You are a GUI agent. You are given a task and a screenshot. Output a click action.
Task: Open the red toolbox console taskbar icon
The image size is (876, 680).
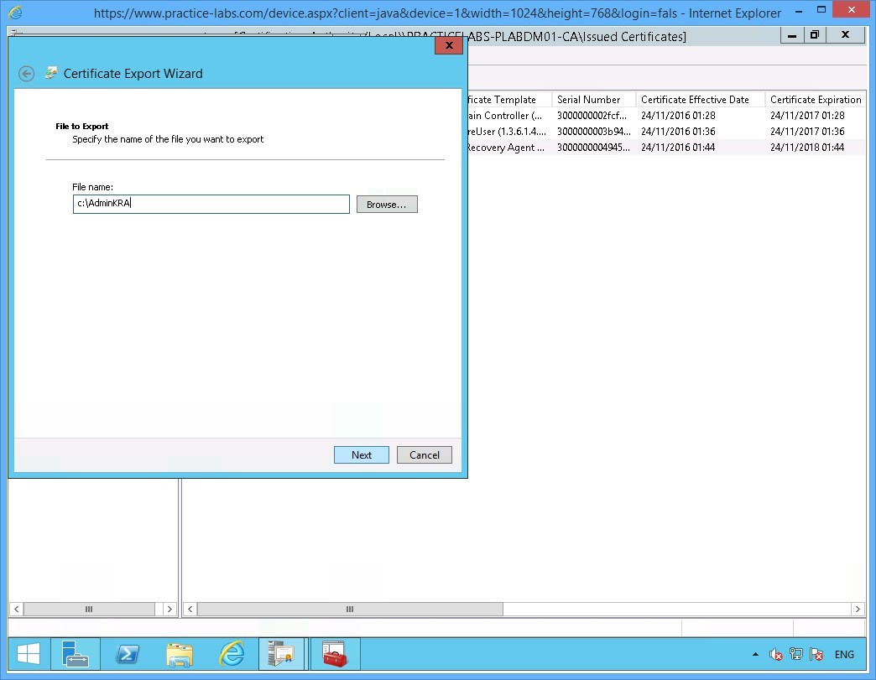coord(335,653)
